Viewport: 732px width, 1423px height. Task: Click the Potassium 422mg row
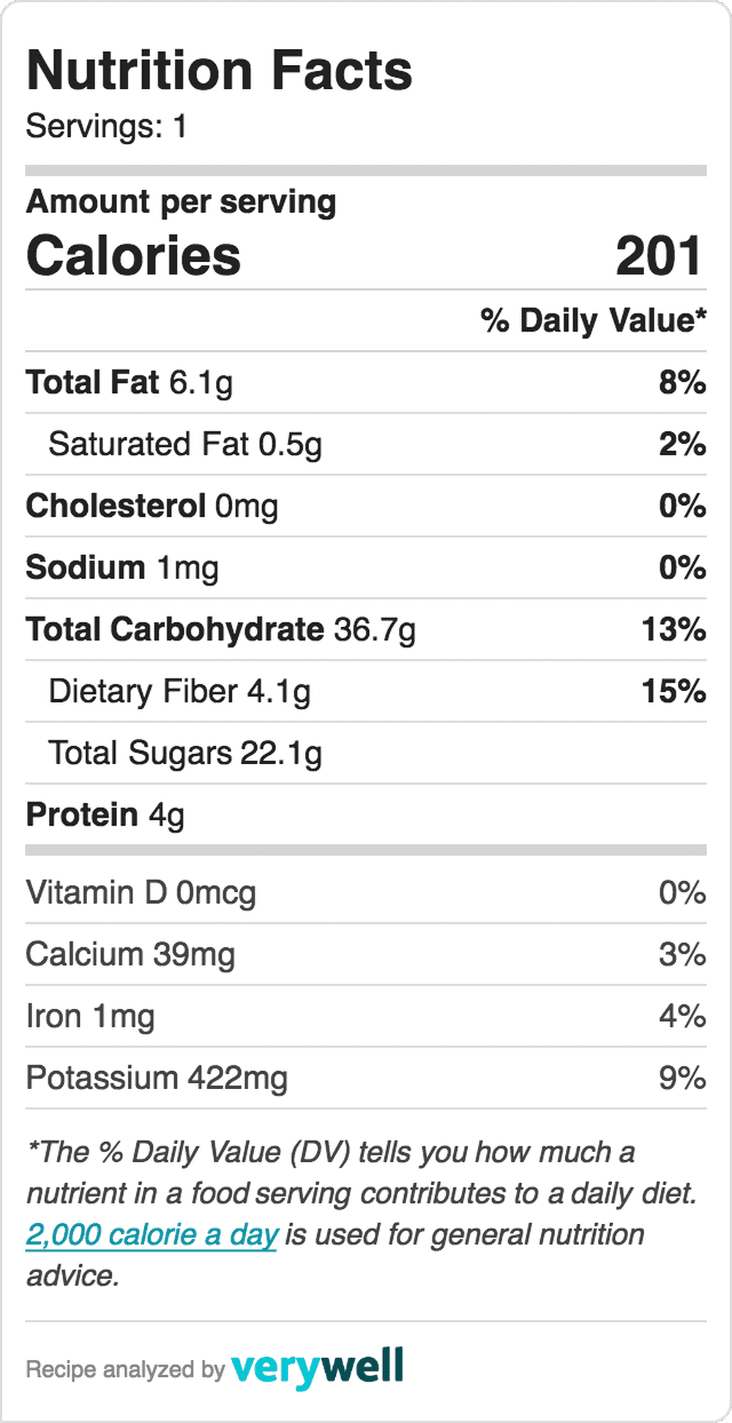(366, 1078)
